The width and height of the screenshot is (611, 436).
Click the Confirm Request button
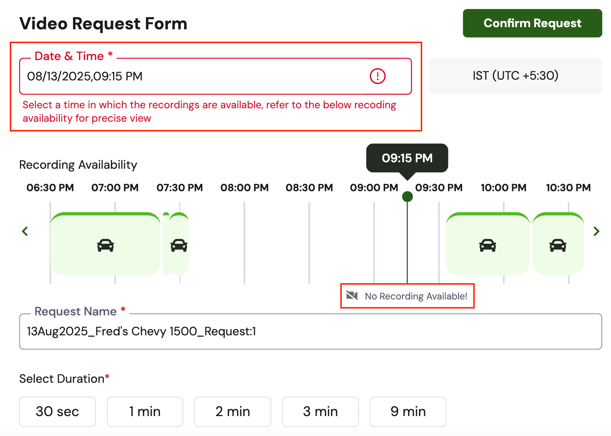click(532, 23)
